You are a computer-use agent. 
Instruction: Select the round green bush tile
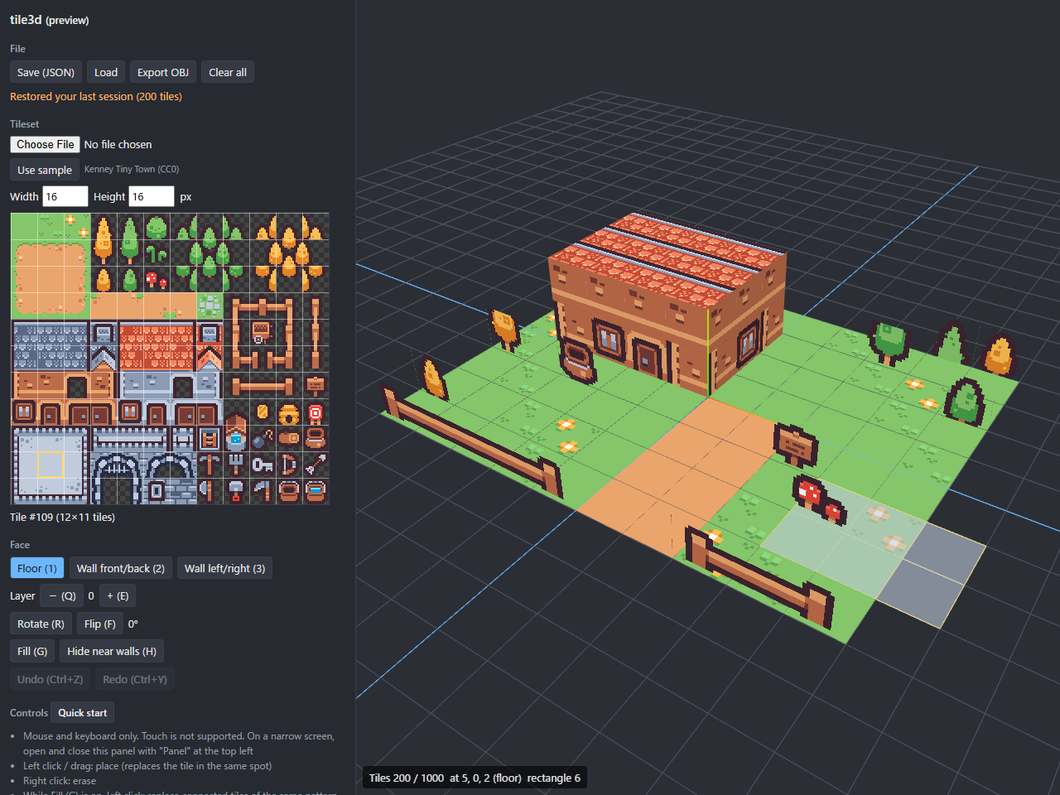(157, 226)
